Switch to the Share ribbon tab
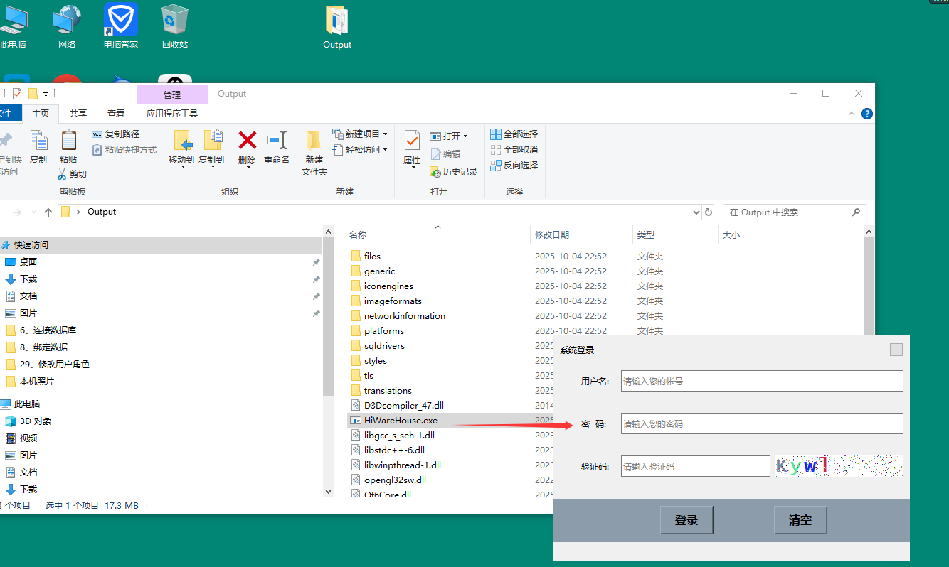949x567 pixels. (78, 113)
